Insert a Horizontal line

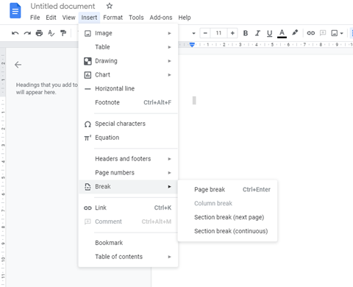128,88
